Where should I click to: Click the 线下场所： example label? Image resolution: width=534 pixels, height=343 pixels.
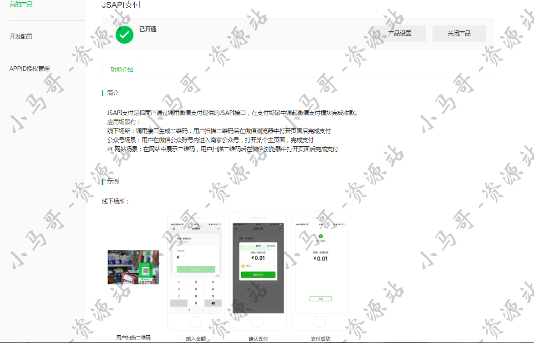[x=116, y=201]
